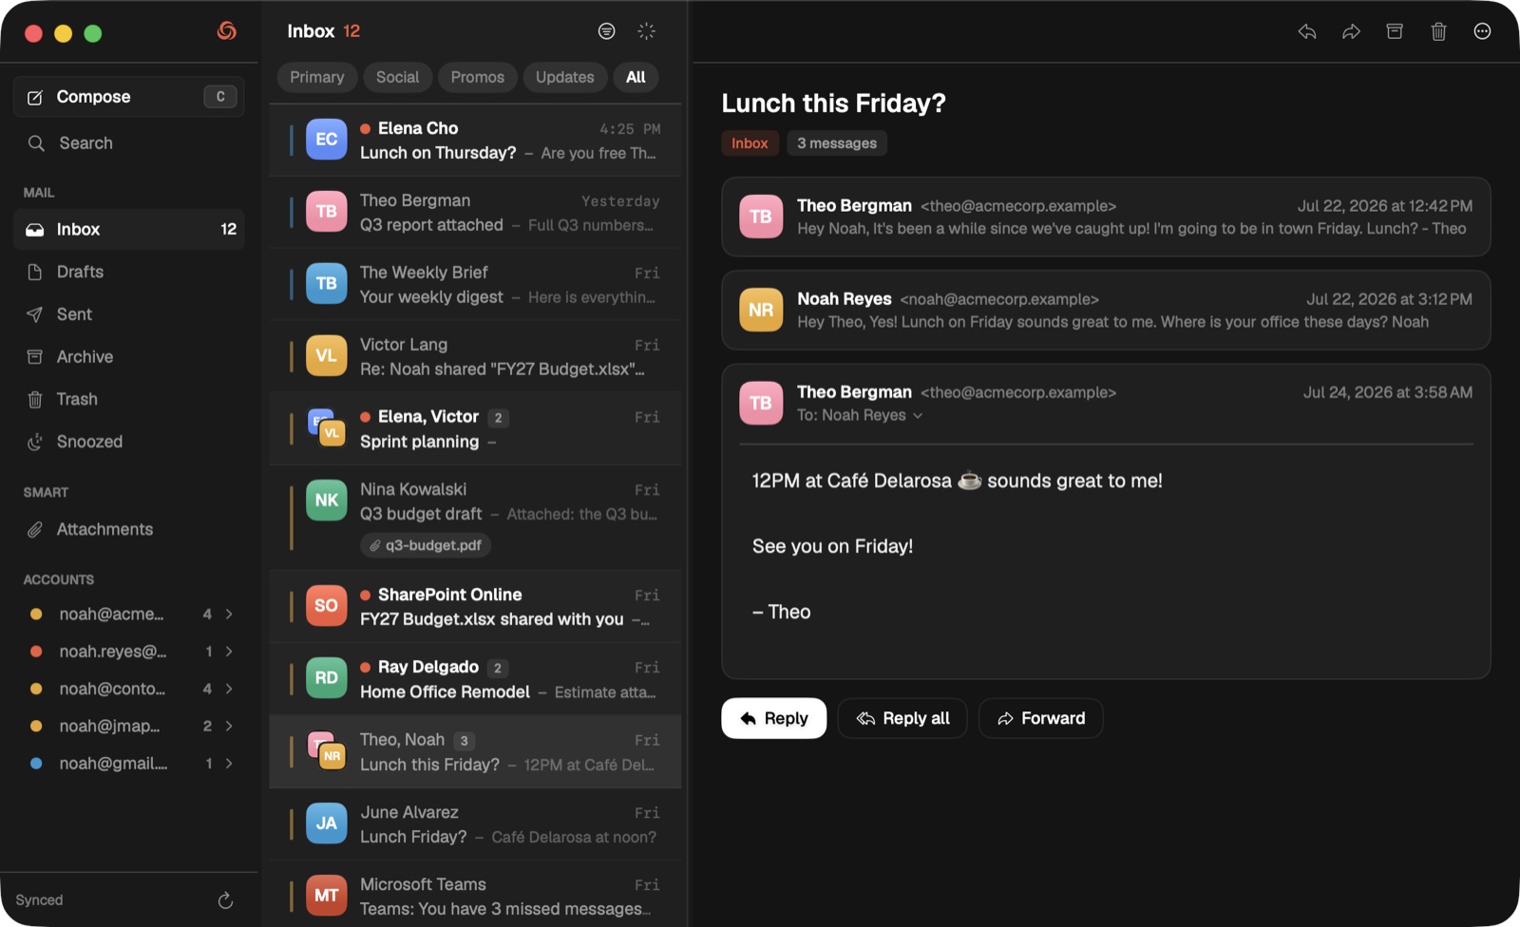Click Nina Kowalski's NK avatar
This screenshot has width=1520, height=927.
(x=326, y=501)
